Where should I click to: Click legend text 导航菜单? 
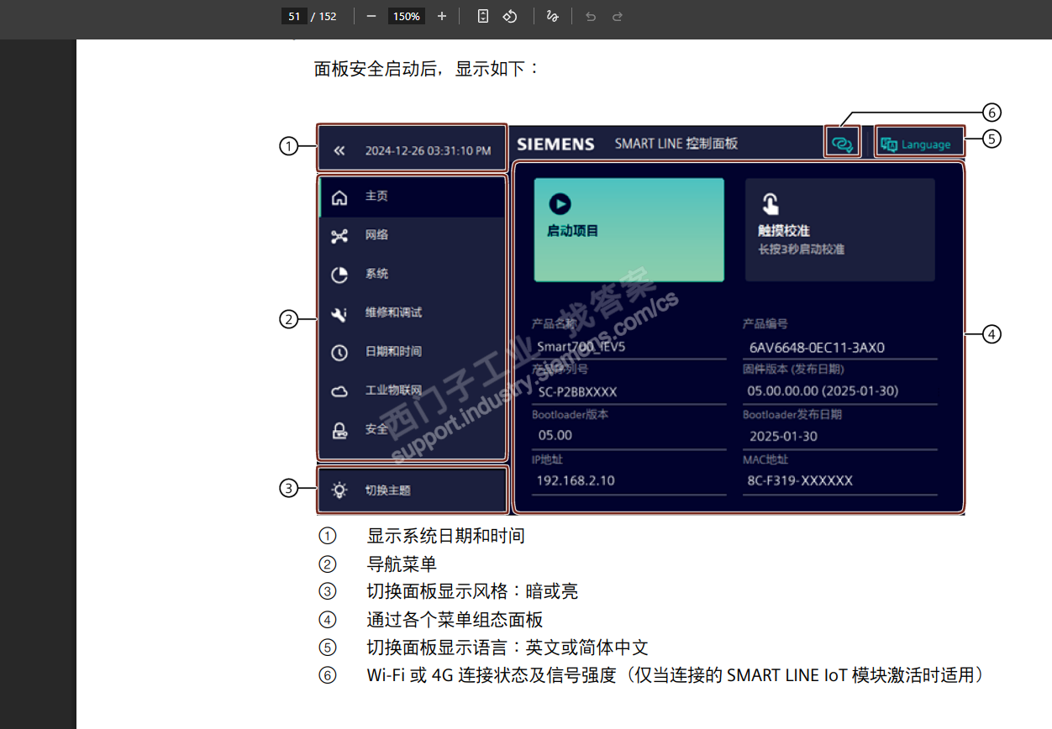[402, 564]
